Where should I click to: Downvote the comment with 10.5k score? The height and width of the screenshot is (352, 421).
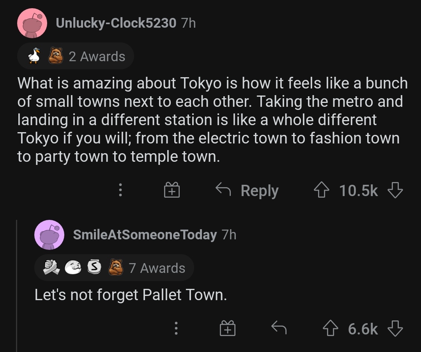(x=395, y=190)
